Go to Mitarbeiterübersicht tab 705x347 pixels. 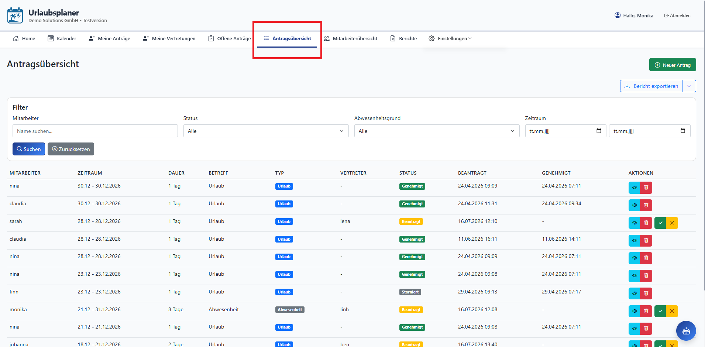pyautogui.click(x=351, y=38)
